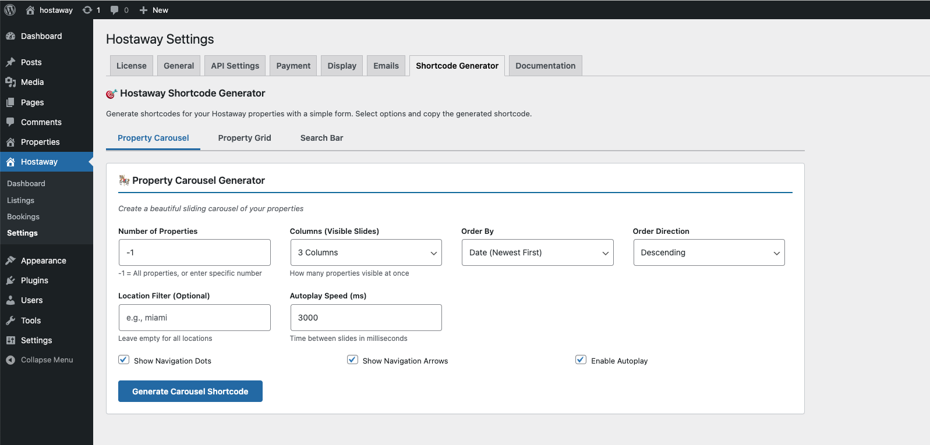Open the Documentation tab

click(546, 66)
